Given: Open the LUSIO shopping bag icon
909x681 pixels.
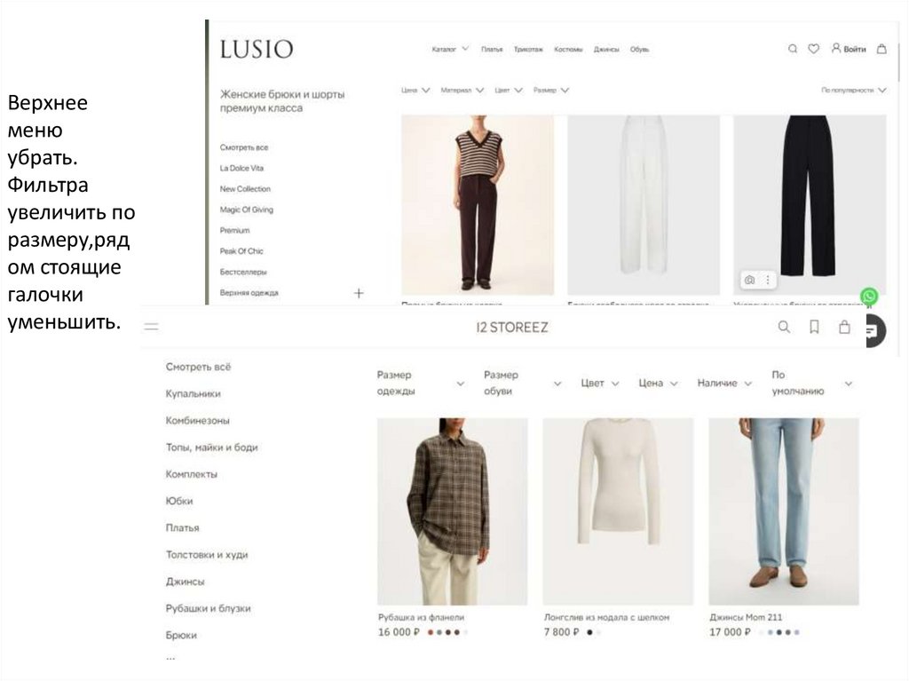Looking at the screenshot, I should [881, 49].
